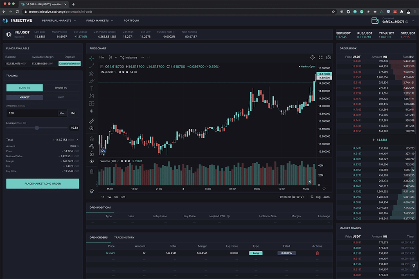
Task: Click the back arrow tool icon
Action: coord(92,111)
